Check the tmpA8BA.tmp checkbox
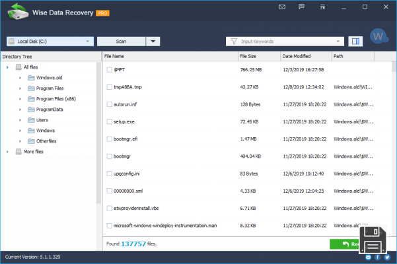 tap(110, 87)
